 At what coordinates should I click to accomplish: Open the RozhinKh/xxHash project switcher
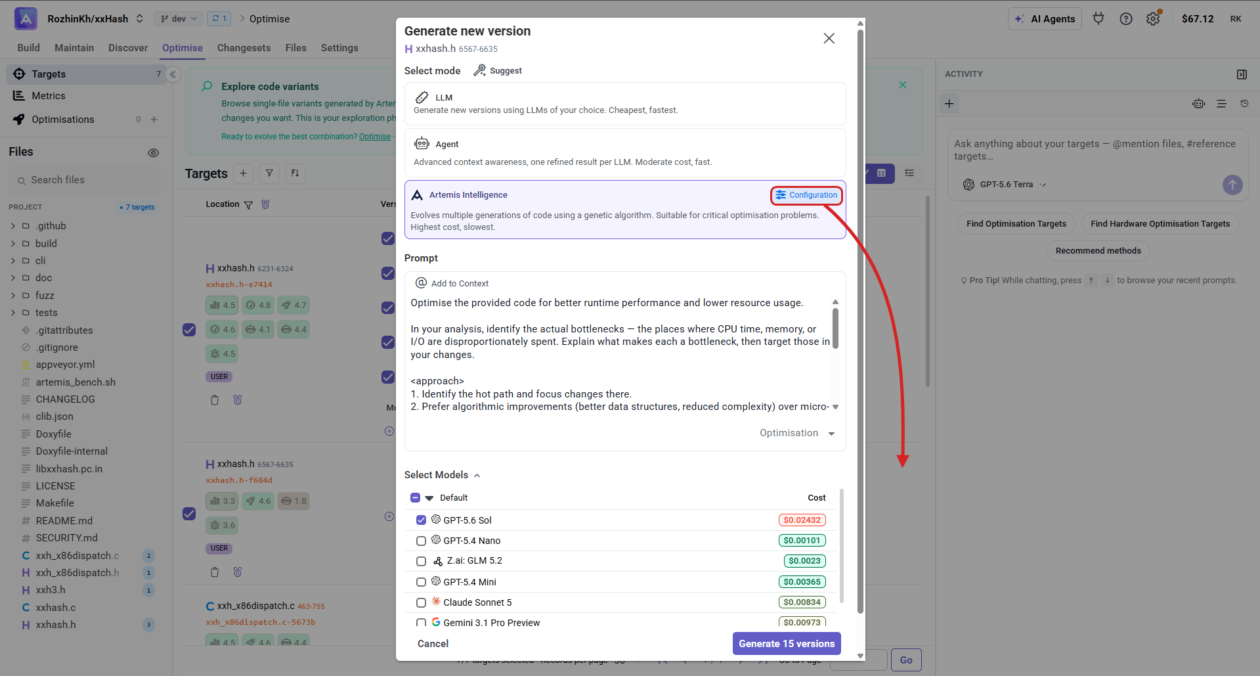point(95,19)
